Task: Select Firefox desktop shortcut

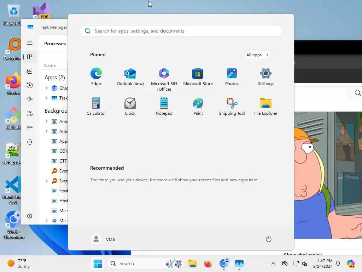Action: click(13, 84)
